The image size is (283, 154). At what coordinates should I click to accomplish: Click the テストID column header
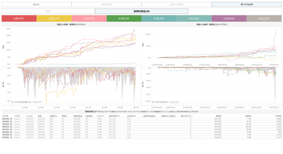coord(5,116)
